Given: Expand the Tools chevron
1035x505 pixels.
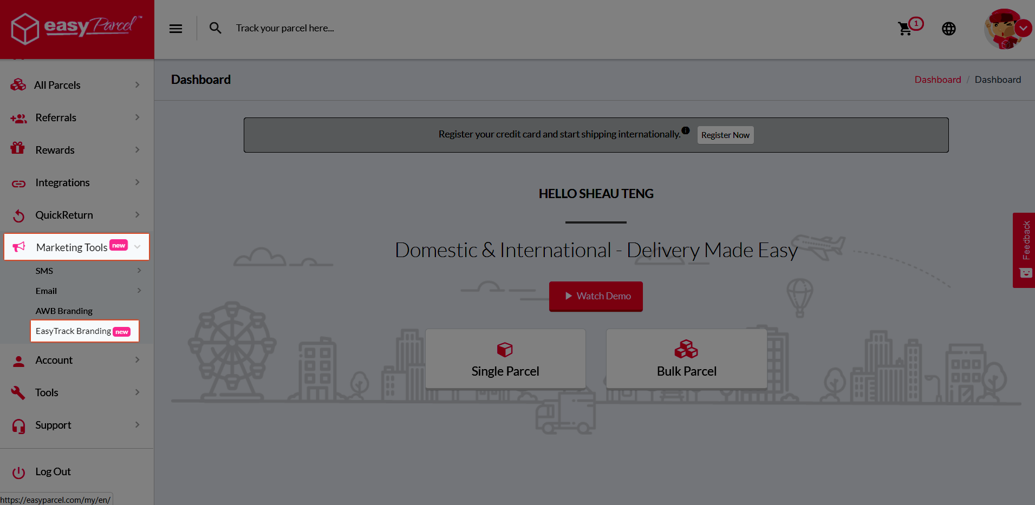Looking at the screenshot, I should click(138, 392).
